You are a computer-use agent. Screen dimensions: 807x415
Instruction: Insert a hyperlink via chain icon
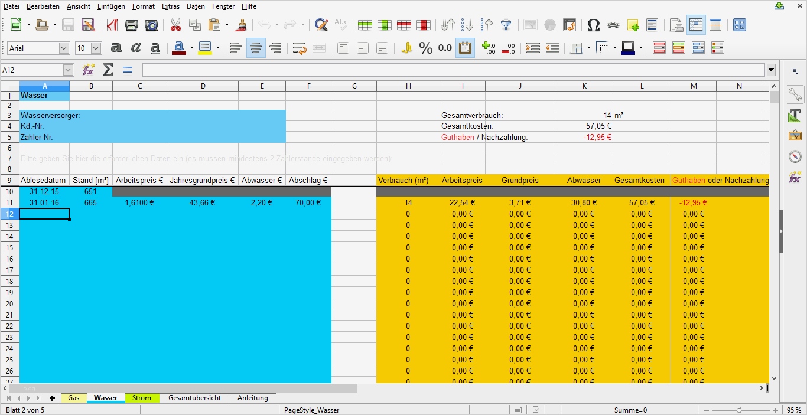(613, 25)
